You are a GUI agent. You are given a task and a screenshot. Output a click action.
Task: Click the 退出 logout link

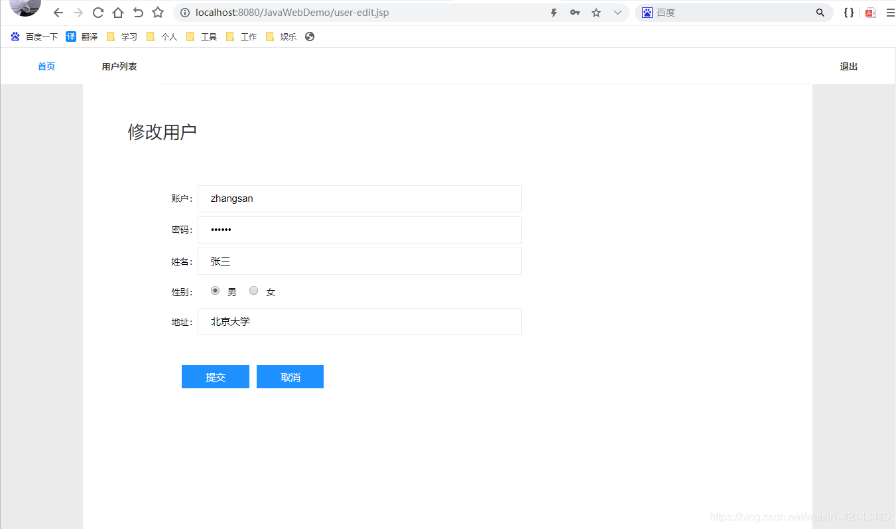pyautogui.click(x=848, y=66)
